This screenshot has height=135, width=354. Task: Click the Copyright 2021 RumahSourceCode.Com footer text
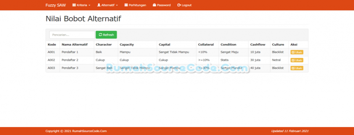pos(76,131)
